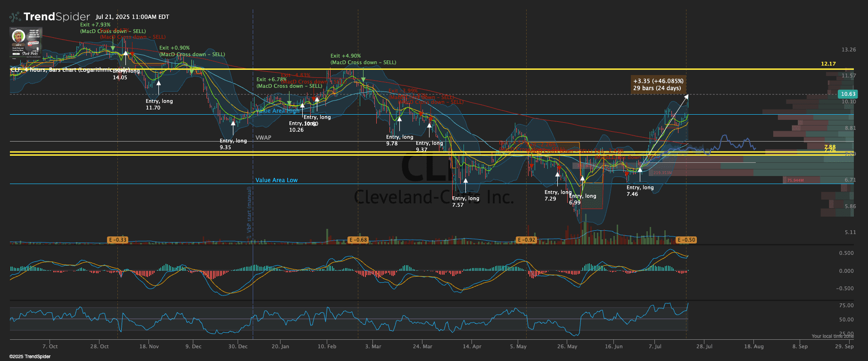
Task: Select the 18. Aug date axis label
Action: [754, 346]
